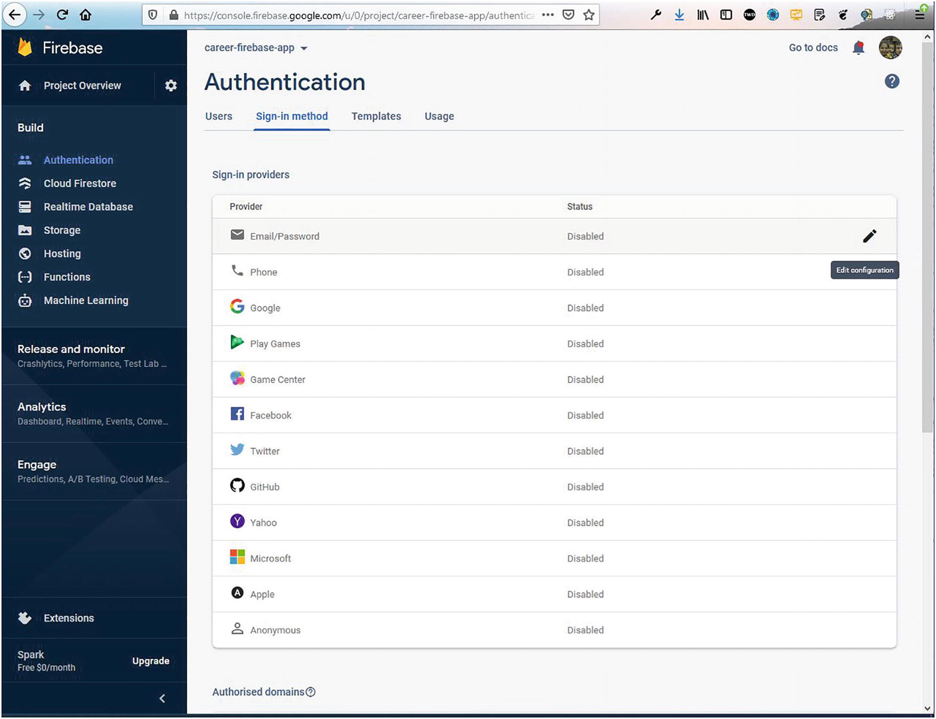Image resolution: width=936 pixels, height=719 pixels.
Task: Click the browser URL address bar
Action: 358,15
